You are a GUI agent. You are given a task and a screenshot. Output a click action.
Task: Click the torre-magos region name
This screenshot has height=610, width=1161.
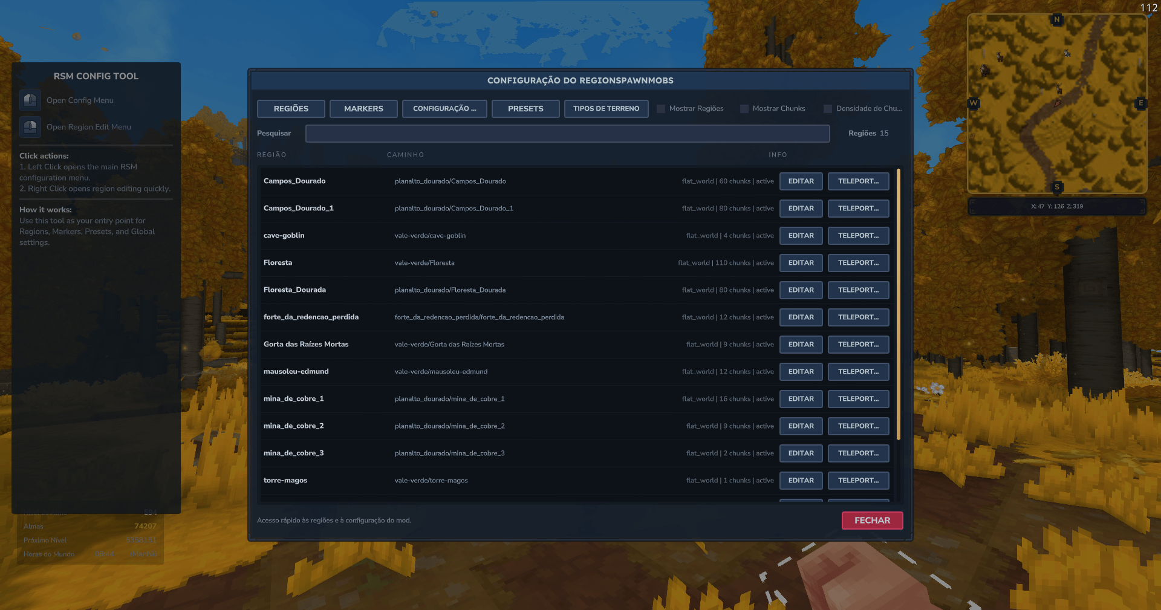[285, 481]
